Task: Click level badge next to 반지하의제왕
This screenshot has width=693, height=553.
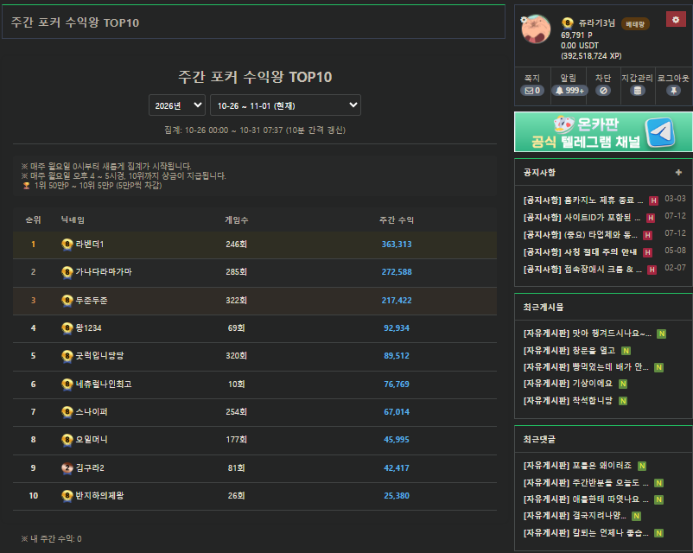Action: [67, 496]
